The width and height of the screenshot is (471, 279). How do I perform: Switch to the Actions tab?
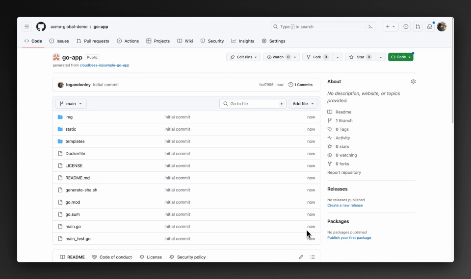coord(128,41)
